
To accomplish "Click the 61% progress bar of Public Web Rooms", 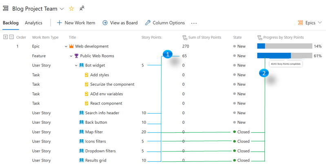I will click(285, 56).
